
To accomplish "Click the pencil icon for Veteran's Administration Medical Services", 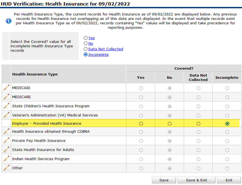I will click(6, 114).
